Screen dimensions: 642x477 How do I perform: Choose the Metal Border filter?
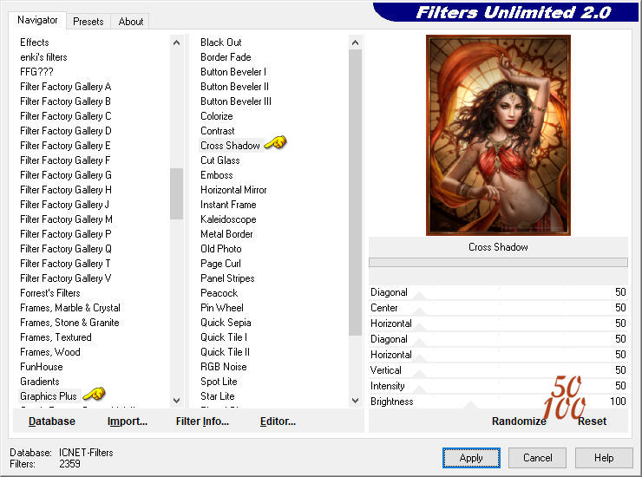pos(226,234)
